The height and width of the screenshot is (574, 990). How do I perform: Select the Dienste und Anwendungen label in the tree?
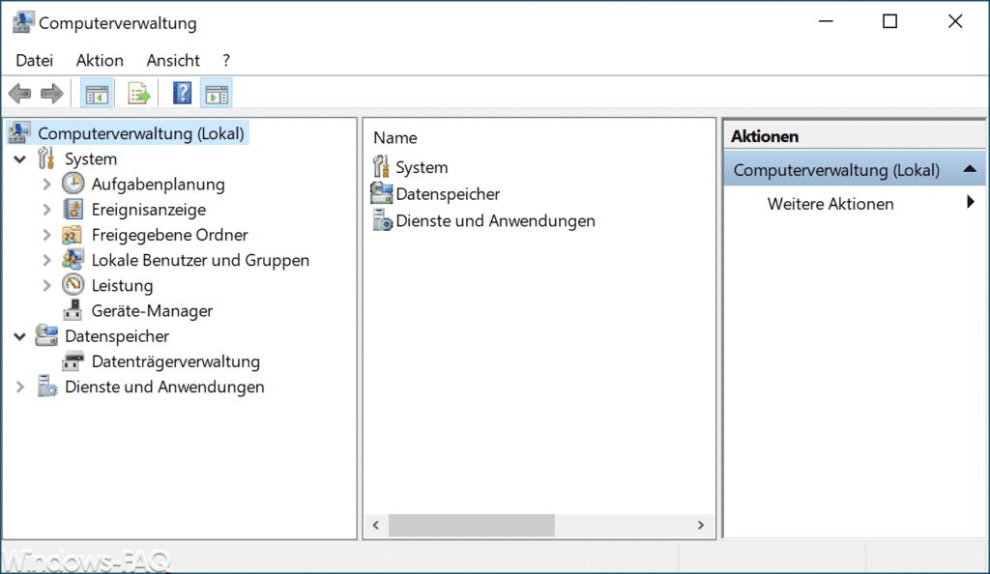click(x=164, y=387)
